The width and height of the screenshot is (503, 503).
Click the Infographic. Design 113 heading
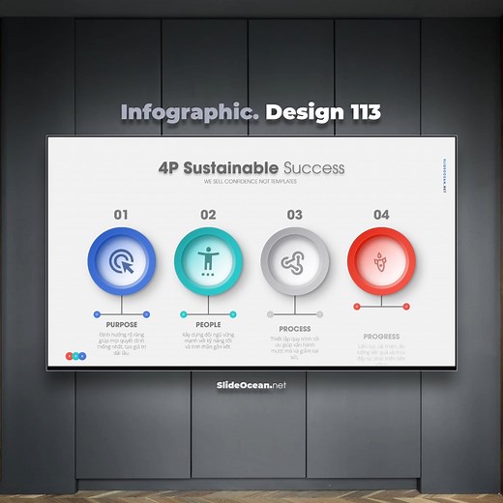(251, 112)
